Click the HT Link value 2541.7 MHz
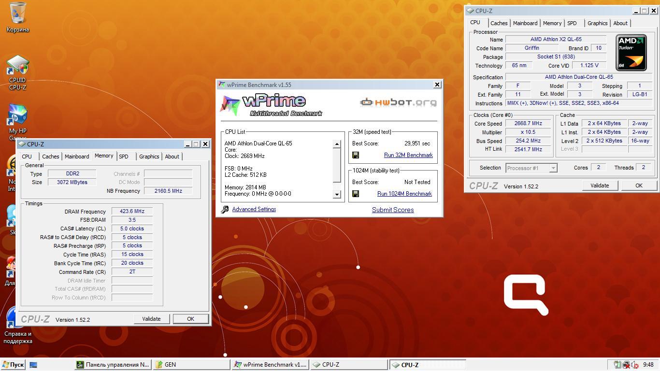Screen dimensions: 660x371 [x=528, y=149]
